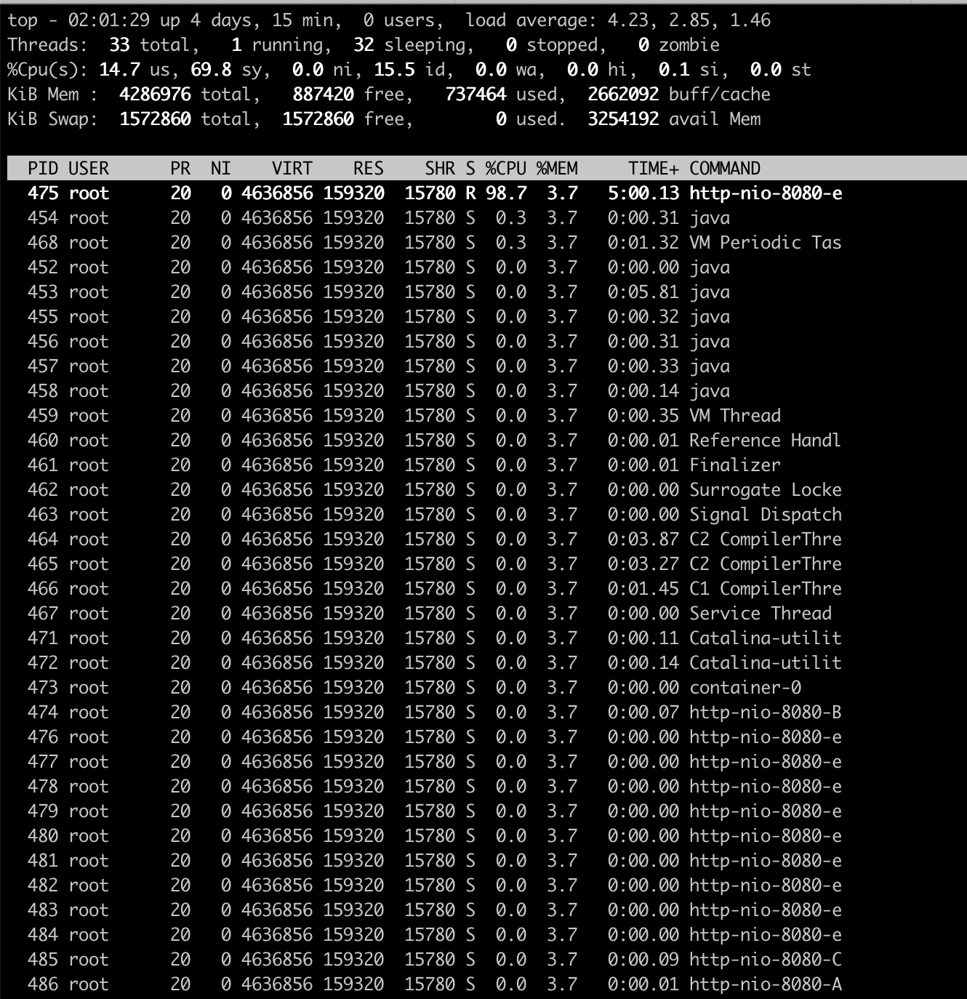
Task: Click the VIRT column header
Action: (292, 169)
